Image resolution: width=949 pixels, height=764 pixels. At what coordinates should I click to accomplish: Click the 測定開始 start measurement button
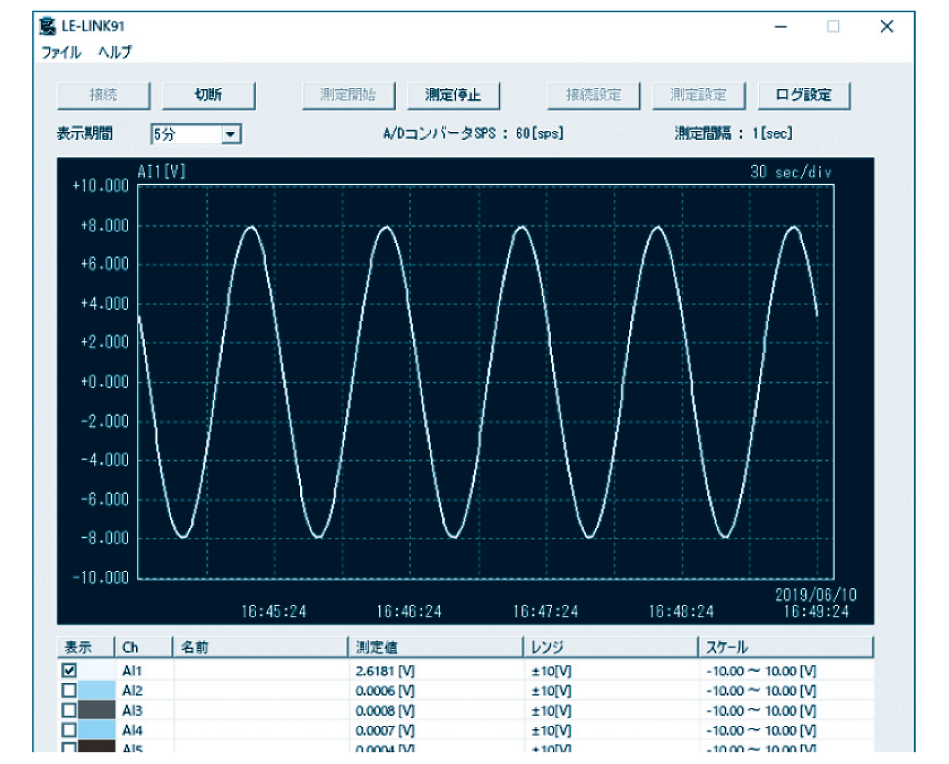coord(348,95)
